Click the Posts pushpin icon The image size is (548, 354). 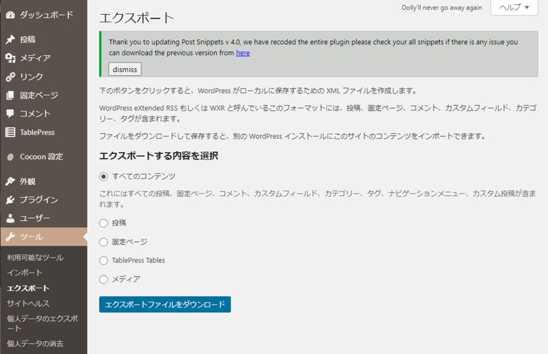click(x=10, y=40)
